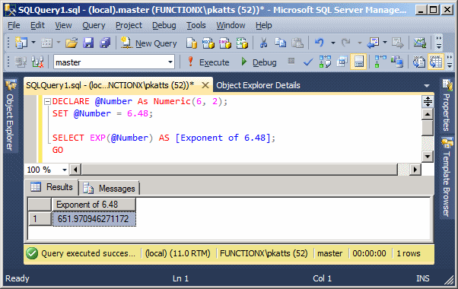
Task: Switch to Object Explorer Details tab
Action: click(258, 85)
